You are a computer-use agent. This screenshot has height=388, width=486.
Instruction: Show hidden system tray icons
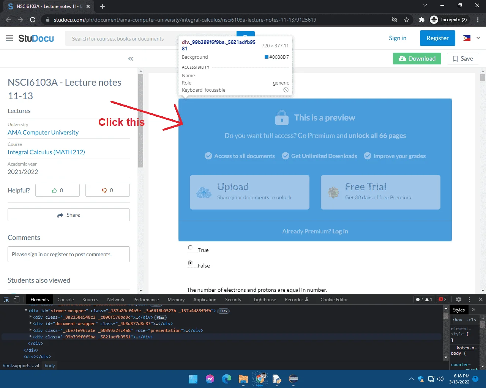tap(411, 379)
